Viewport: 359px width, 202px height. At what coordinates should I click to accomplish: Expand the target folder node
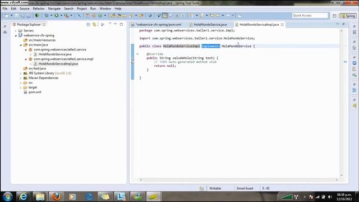click(x=21, y=88)
